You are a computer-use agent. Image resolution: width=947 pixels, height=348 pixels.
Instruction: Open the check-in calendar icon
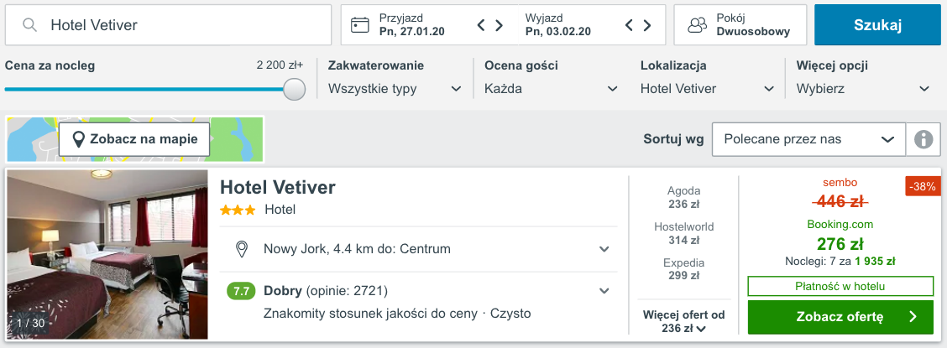click(360, 24)
